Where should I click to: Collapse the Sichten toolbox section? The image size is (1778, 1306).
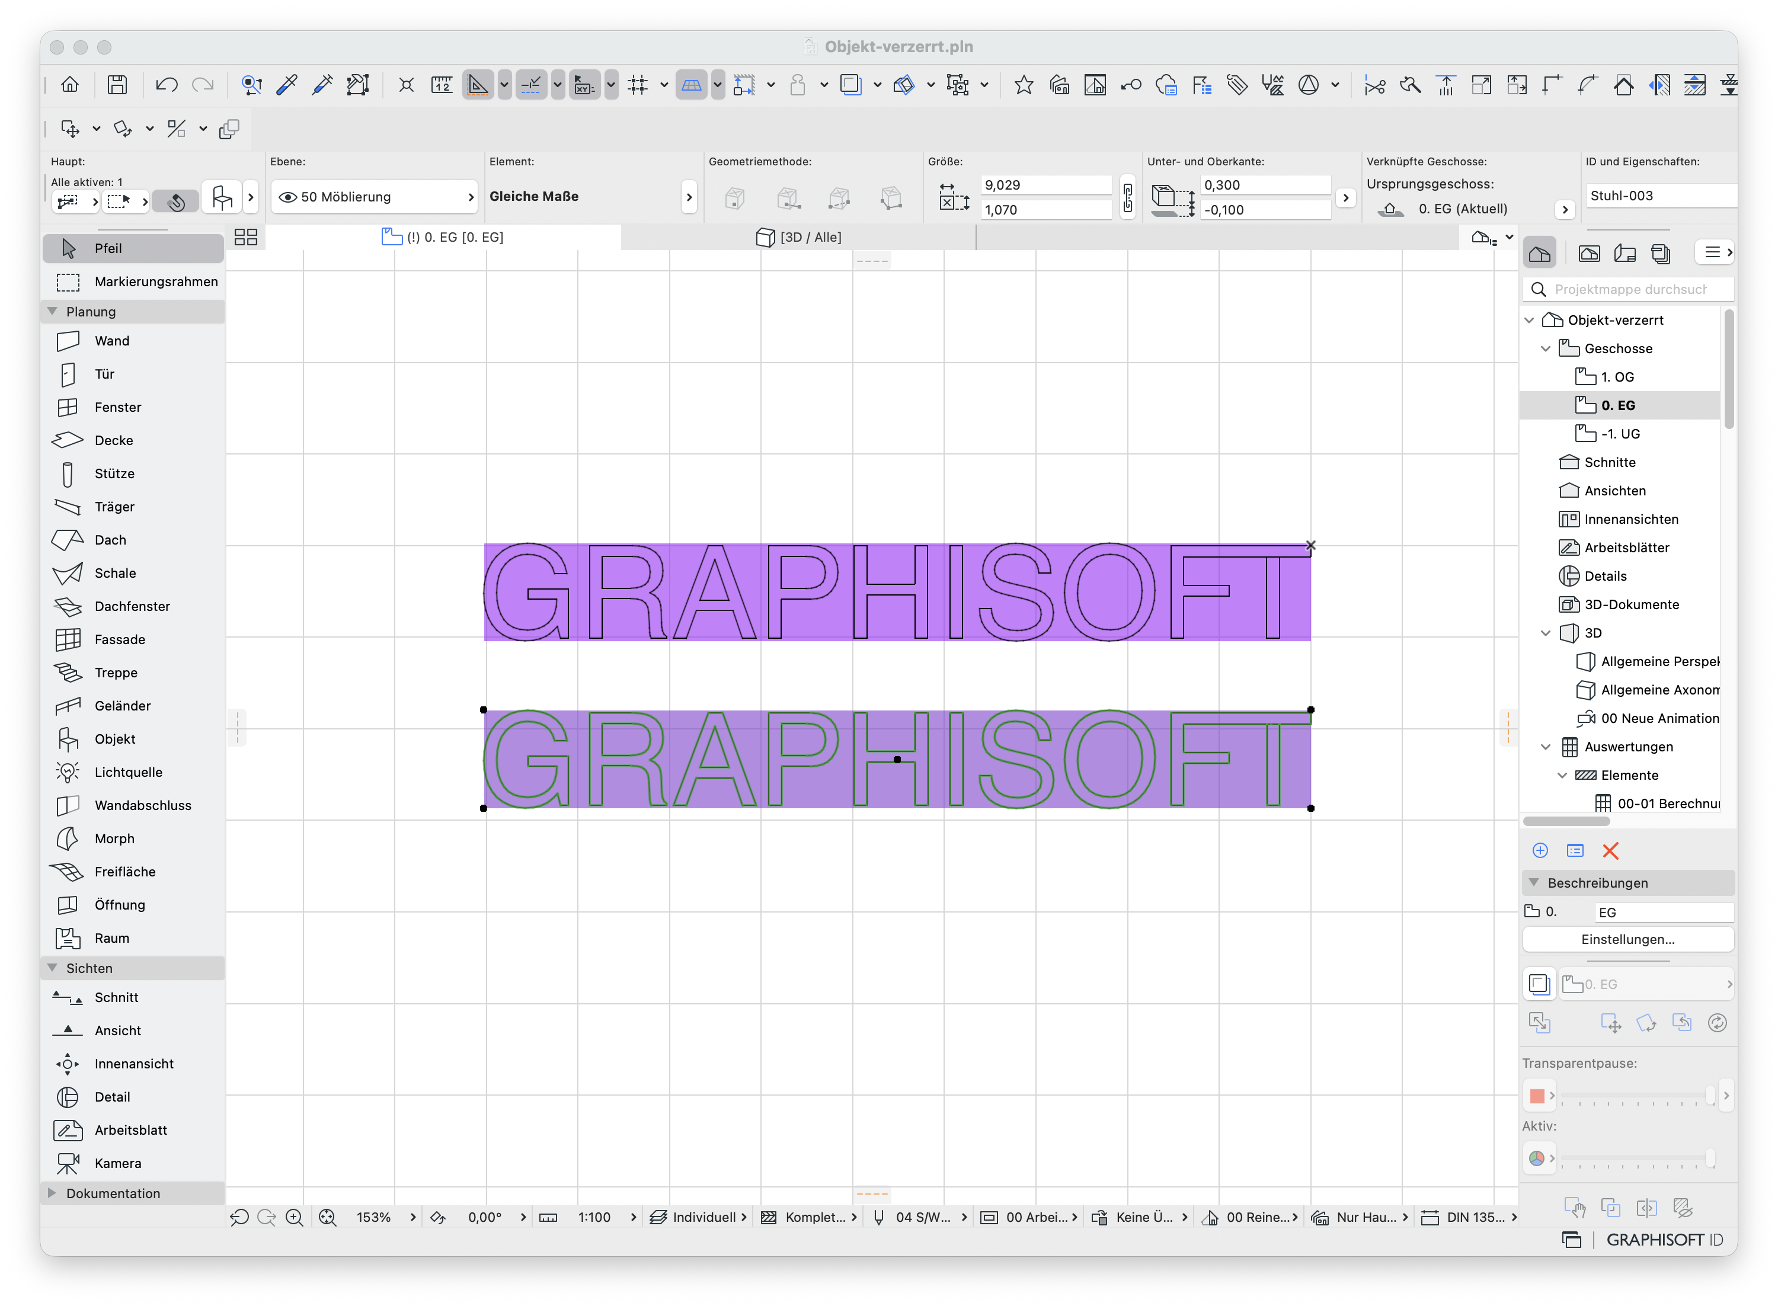[x=52, y=968]
